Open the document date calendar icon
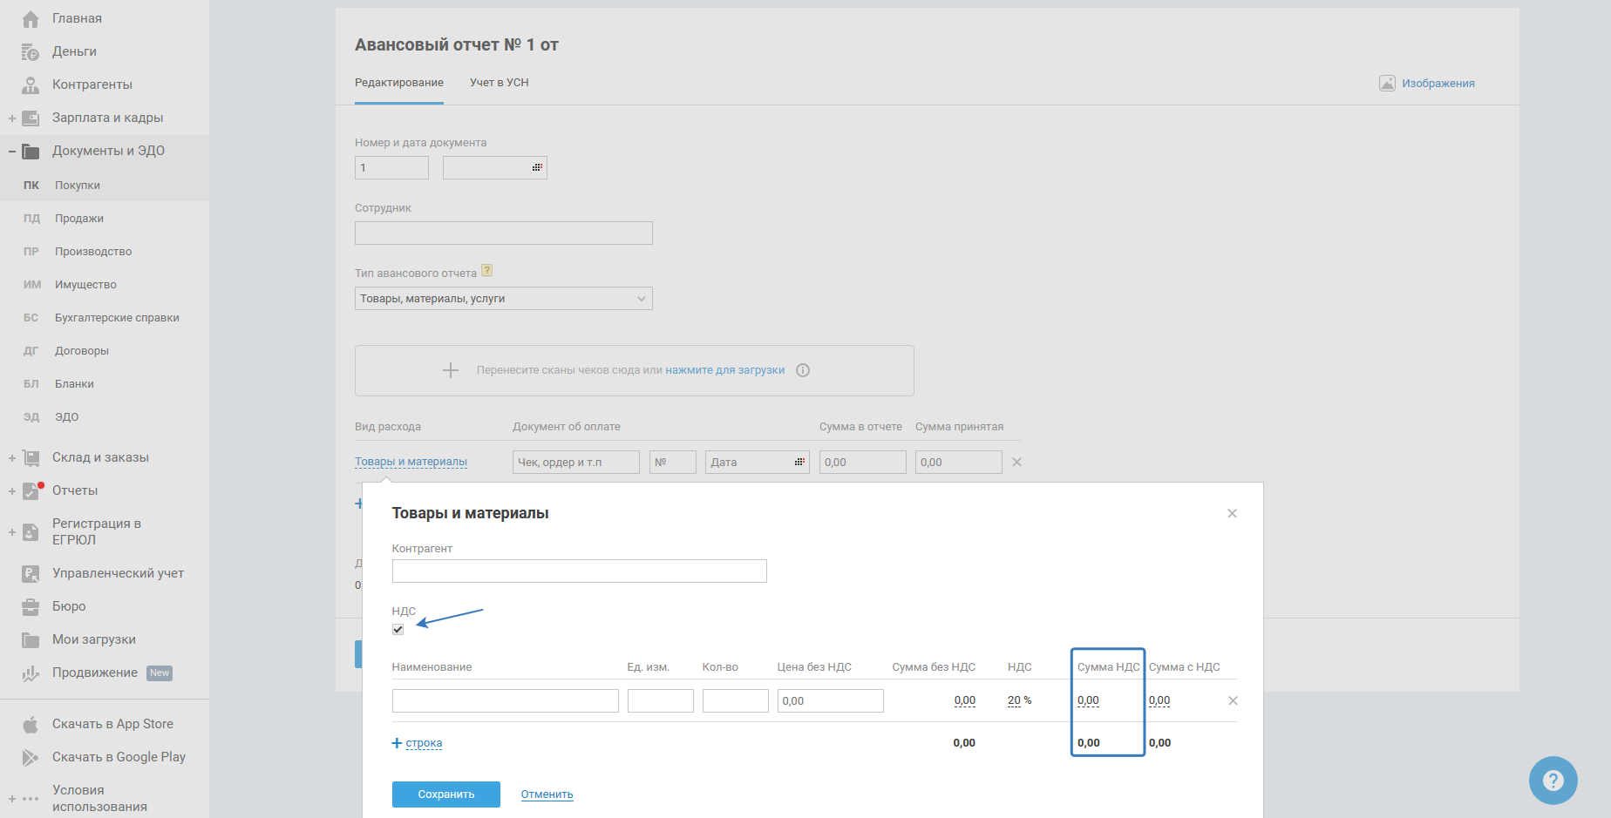This screenshot has width=1611, height=818. 537,167
